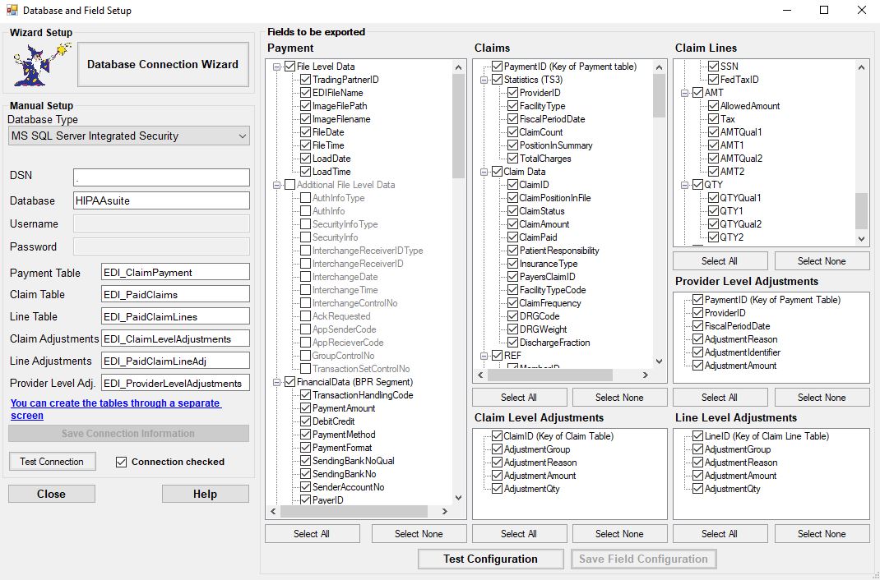The image size is (880, 580).
Task: Click Select All under Claim Level Adjustments
Action: [x=519, y=533]
